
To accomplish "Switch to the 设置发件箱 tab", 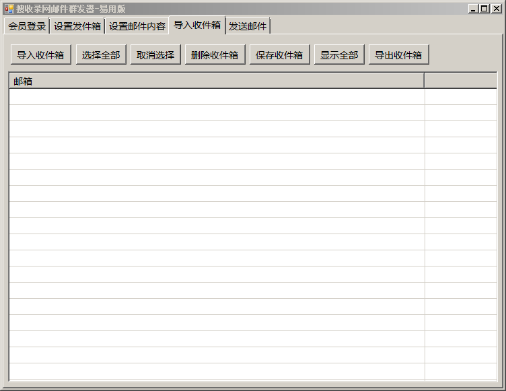I will 77,26.
